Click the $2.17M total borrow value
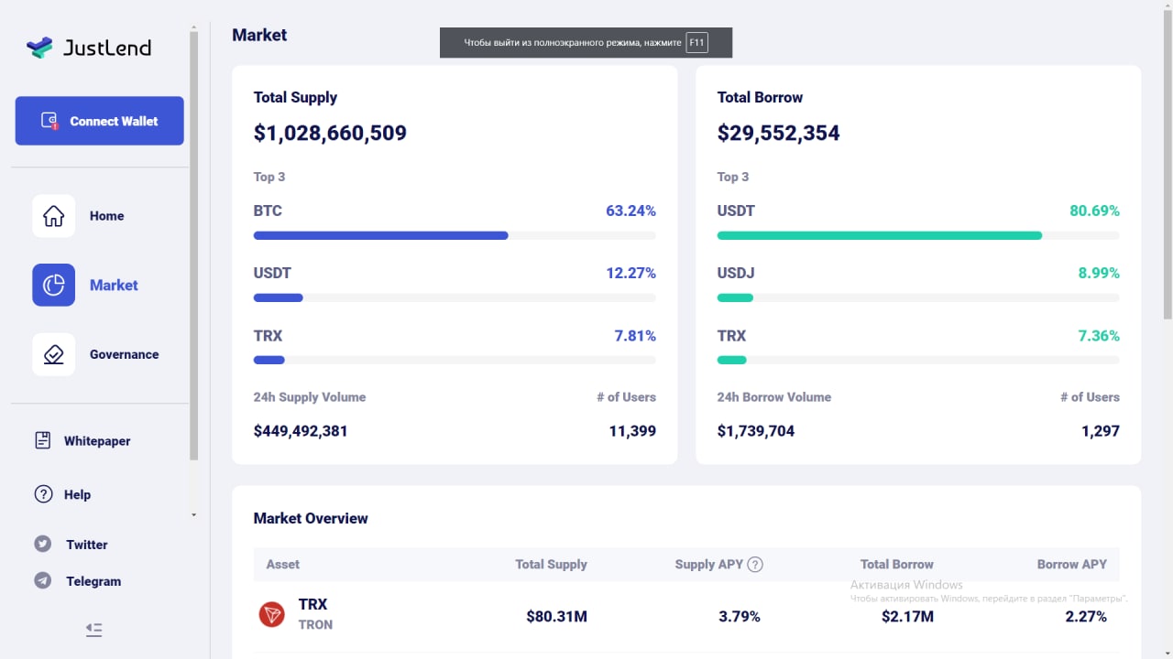Viewport: 1173px width, 659px height. (x=907, y=616)
